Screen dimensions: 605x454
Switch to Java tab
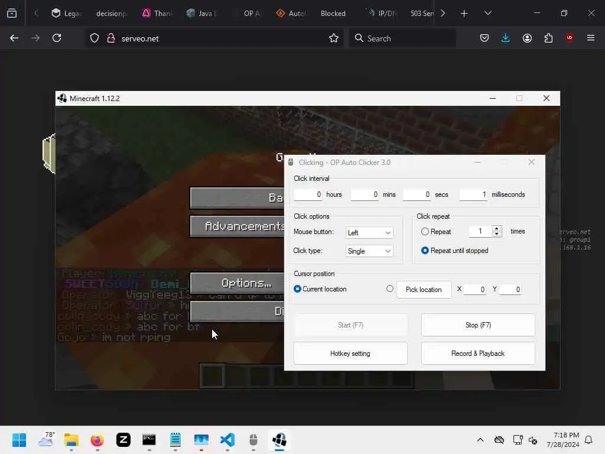click(x=201, y=14)
